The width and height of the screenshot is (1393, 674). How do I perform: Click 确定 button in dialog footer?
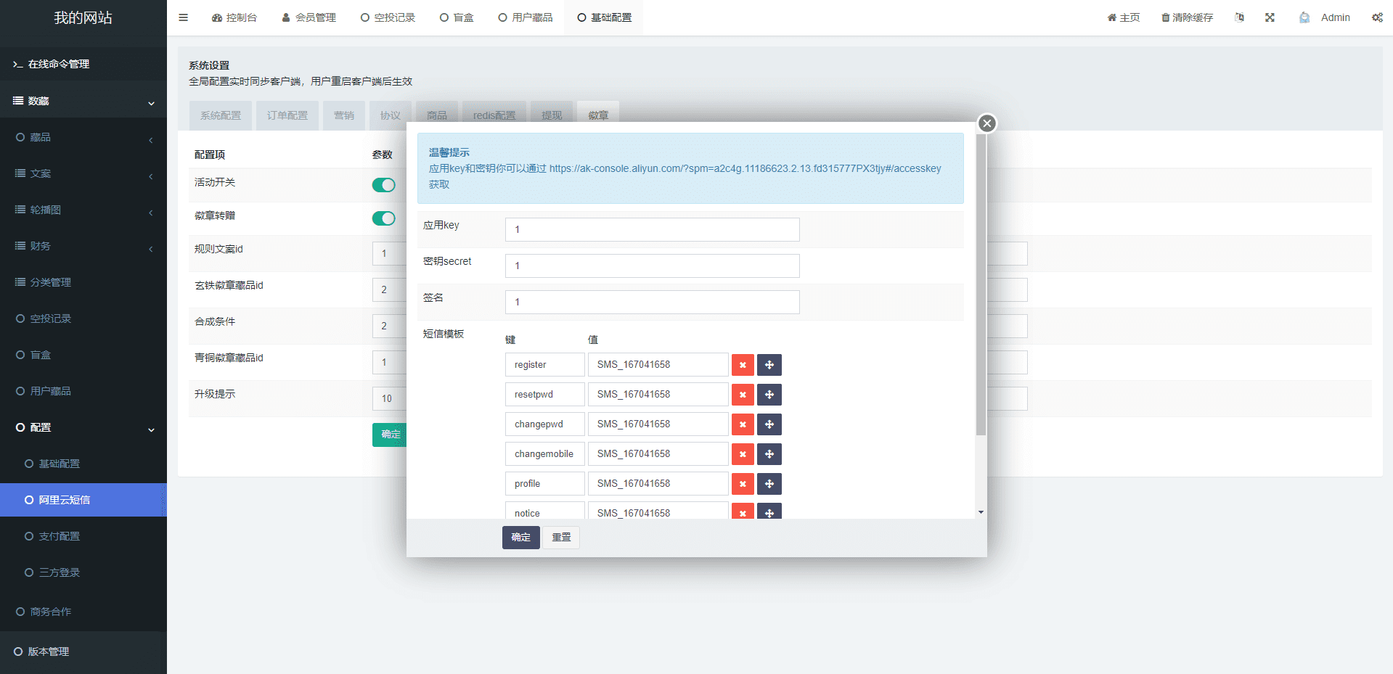click(x=520, y=538)
